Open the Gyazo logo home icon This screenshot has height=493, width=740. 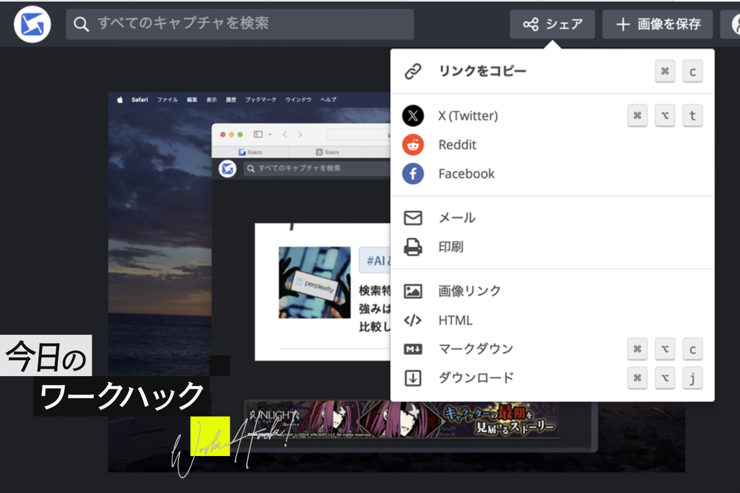[x=31, y=25]
